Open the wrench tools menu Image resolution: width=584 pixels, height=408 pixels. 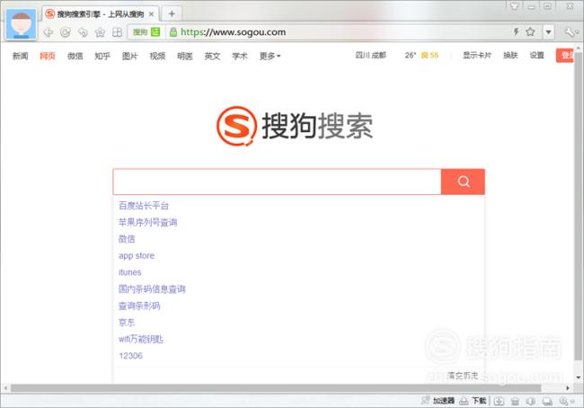pyautogui.click(x=570, y=32)
